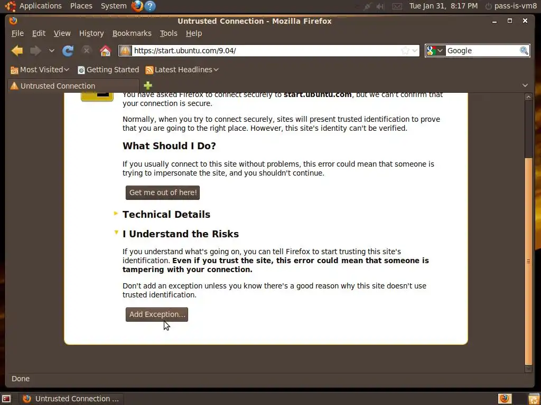
Task: Click the clock showing Tue Jan 31
Action: pyautogui.click(x=443, y=6)
